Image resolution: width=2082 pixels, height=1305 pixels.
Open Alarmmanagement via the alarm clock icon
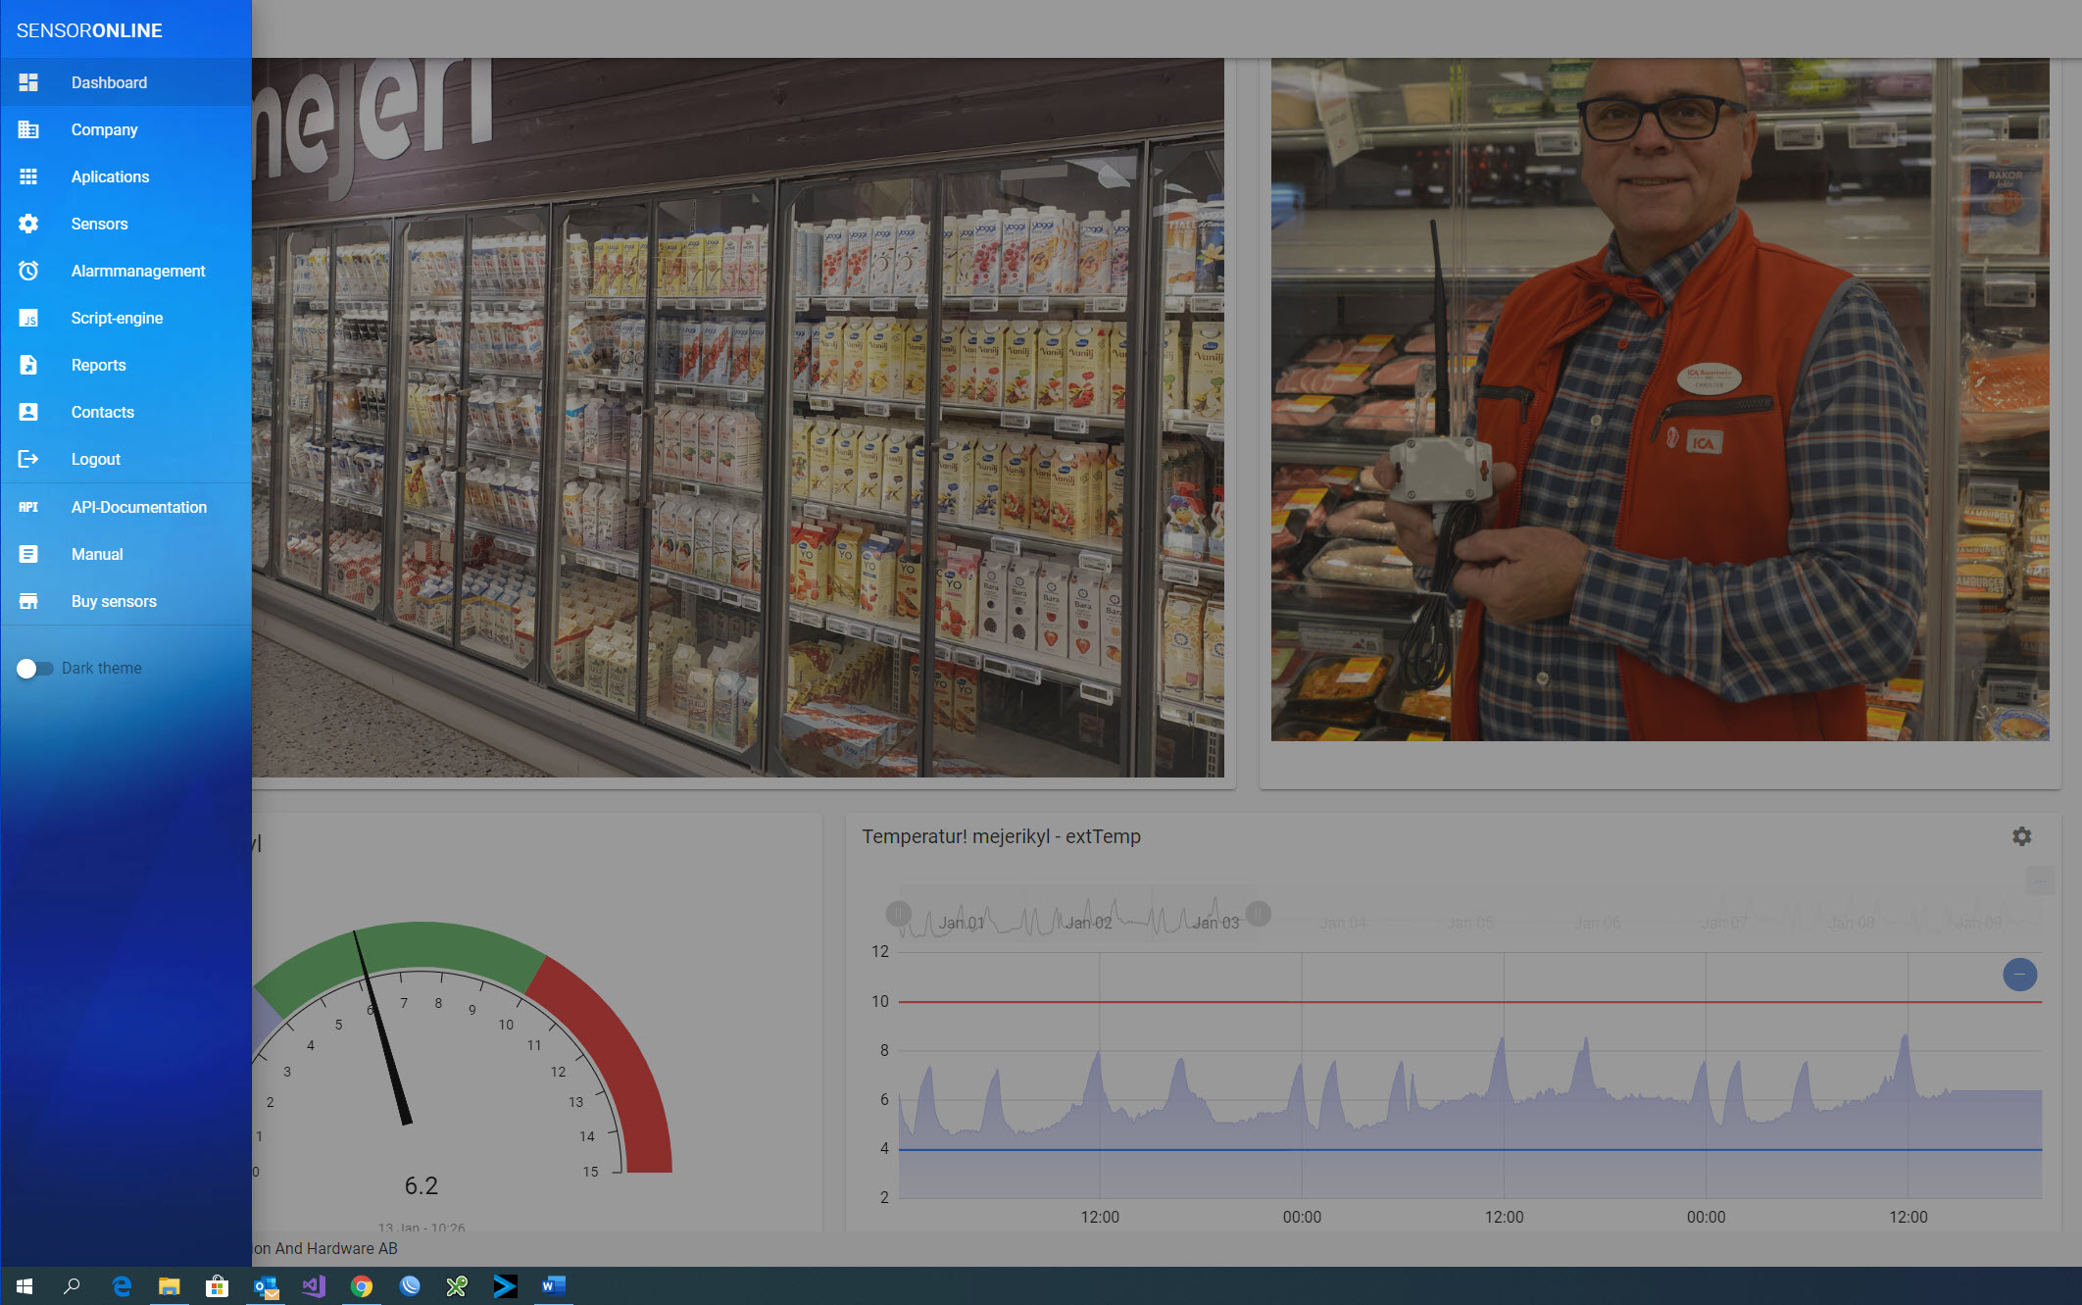28,271
